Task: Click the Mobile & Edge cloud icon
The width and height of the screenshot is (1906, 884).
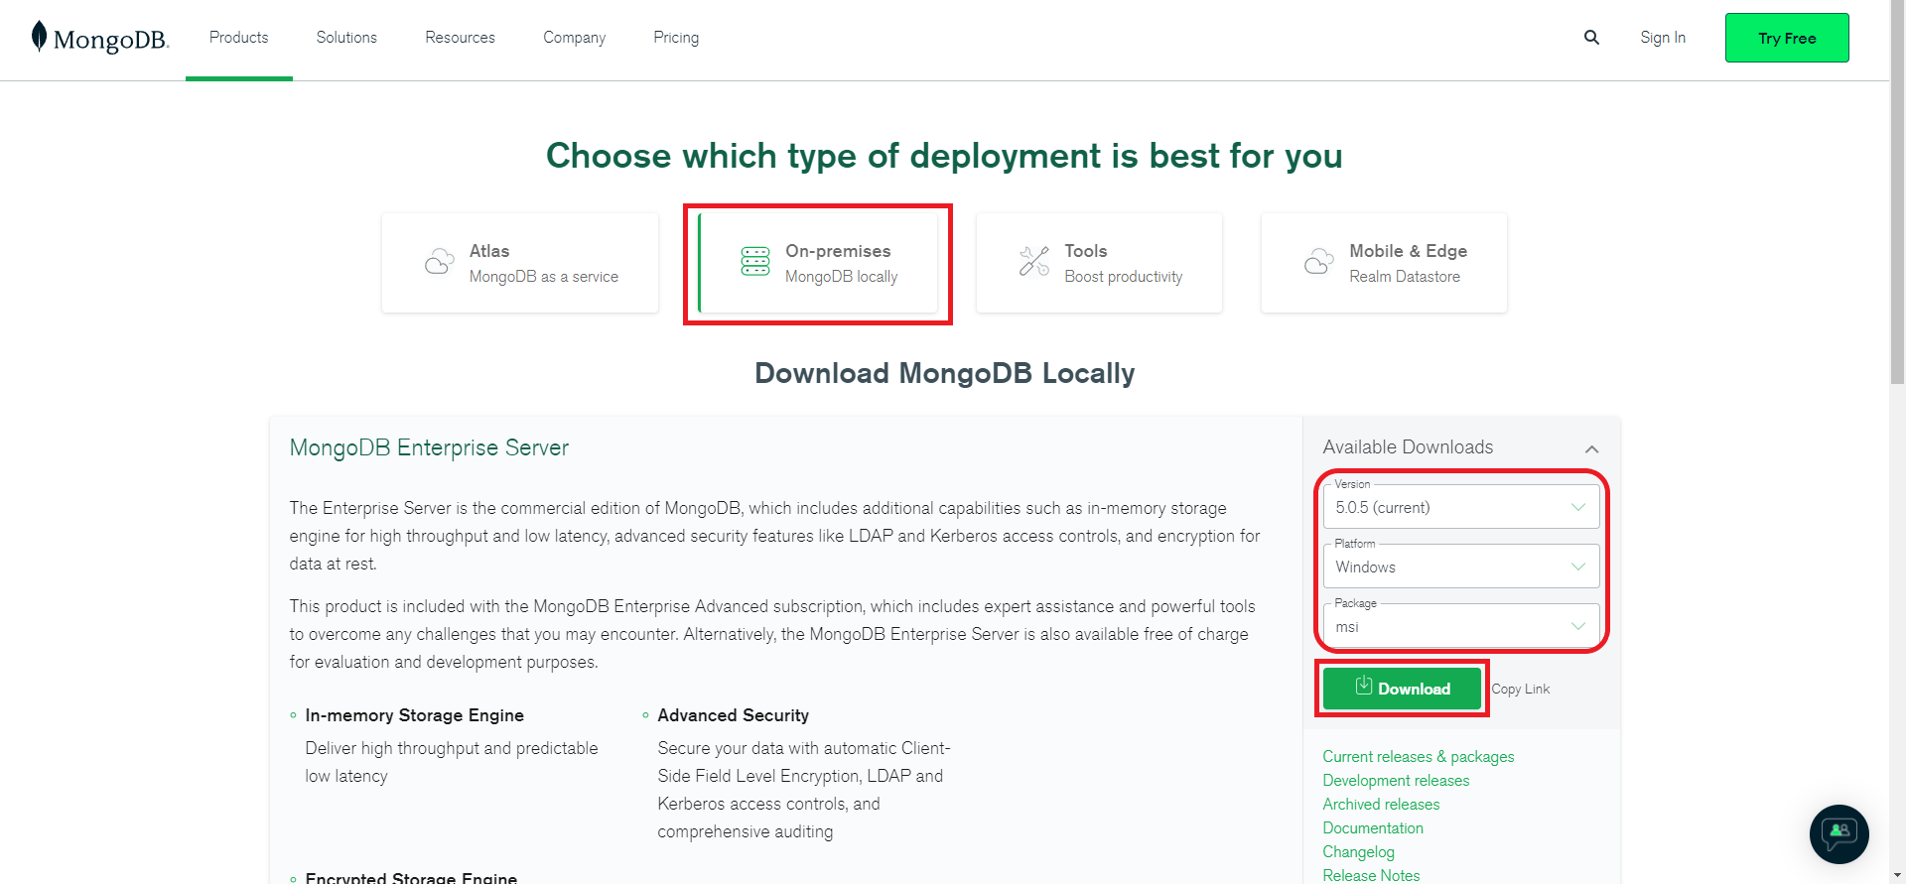Action: click(1319, 262)
